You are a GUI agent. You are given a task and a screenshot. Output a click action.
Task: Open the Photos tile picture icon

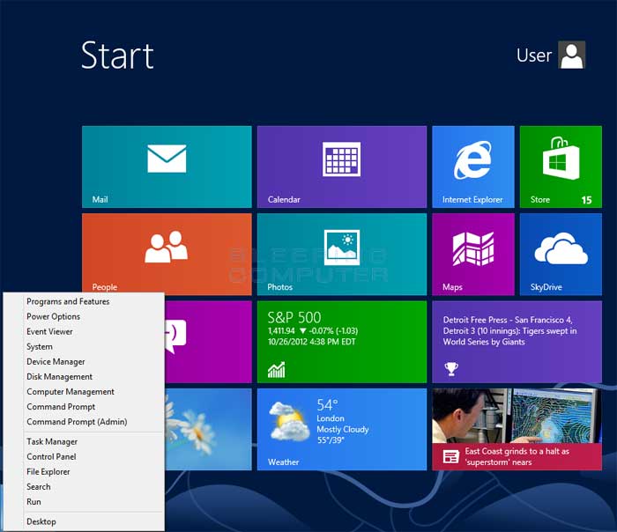pyautogui.click(x=342, y=248)
